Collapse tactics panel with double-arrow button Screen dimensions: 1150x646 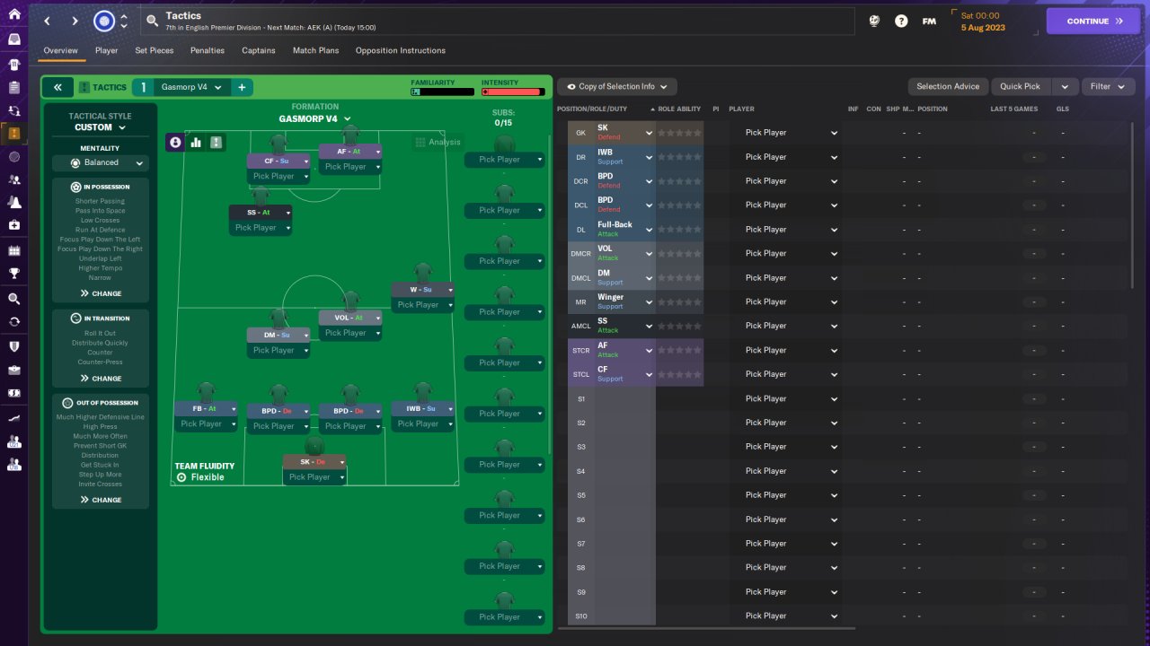pyautogui.click(x=57, y=87)
